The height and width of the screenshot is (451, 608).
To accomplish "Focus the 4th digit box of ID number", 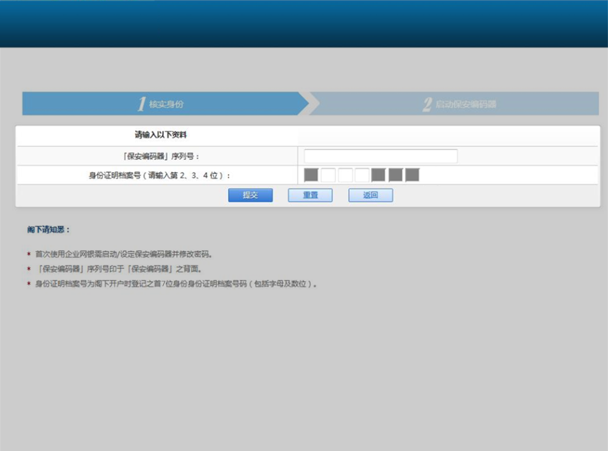I will 362,175.
